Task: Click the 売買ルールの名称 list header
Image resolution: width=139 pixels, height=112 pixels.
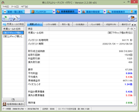Action: click(x=13, y=29)
